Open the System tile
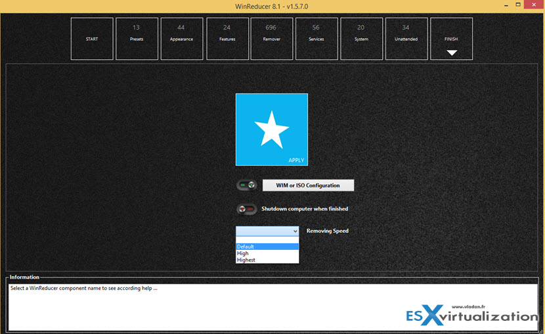545x334 pixels. click(x=362, y=39)
